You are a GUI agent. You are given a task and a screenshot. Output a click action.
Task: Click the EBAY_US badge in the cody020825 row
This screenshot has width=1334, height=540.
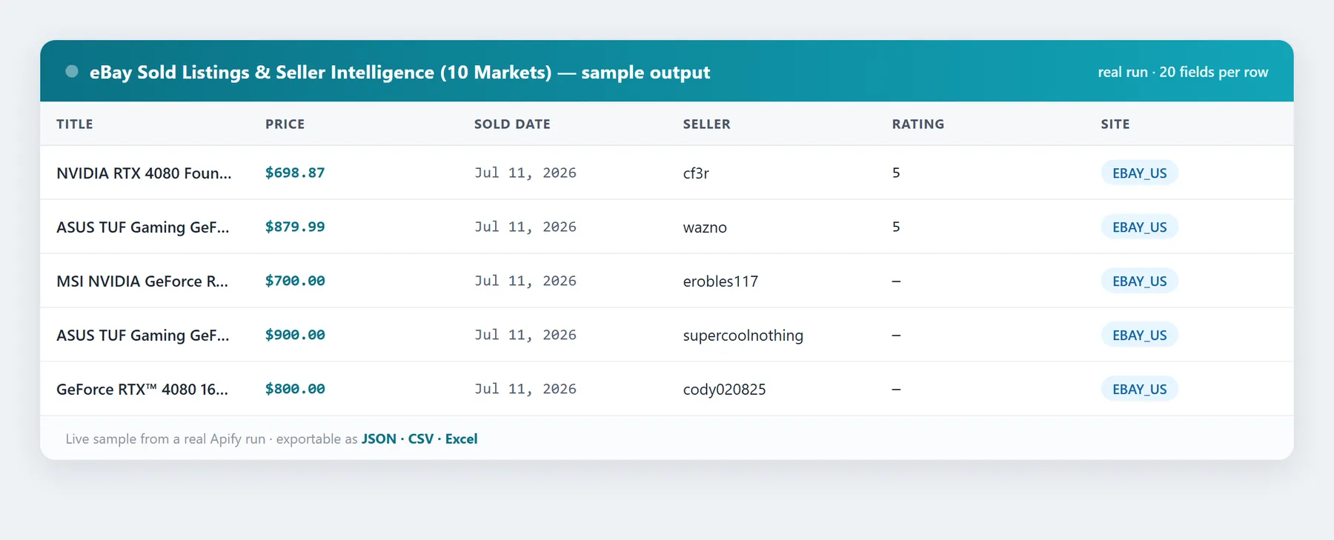click(x=1139, y=389)
